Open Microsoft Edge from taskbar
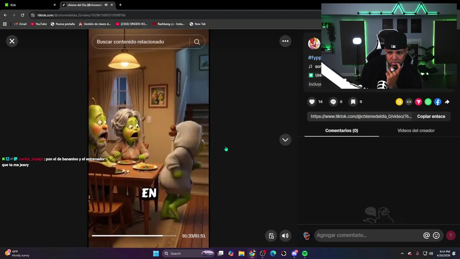 point(273,254)
